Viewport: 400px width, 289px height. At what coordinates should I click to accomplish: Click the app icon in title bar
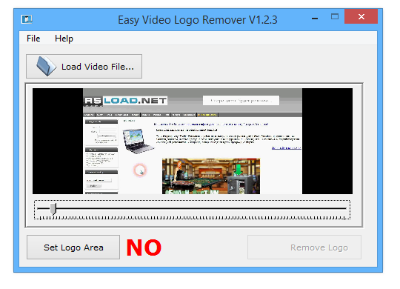27,19
